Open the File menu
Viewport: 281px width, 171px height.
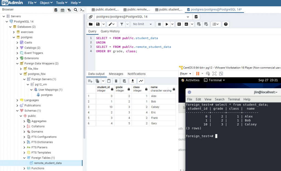point(32,3)
